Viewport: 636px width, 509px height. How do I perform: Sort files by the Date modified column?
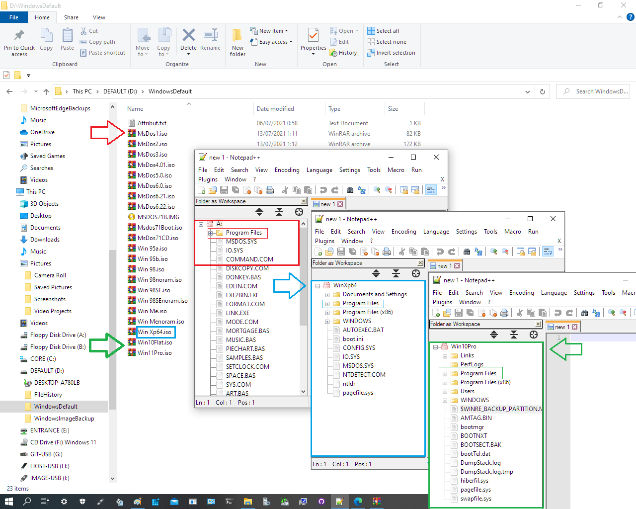point(275,109)
